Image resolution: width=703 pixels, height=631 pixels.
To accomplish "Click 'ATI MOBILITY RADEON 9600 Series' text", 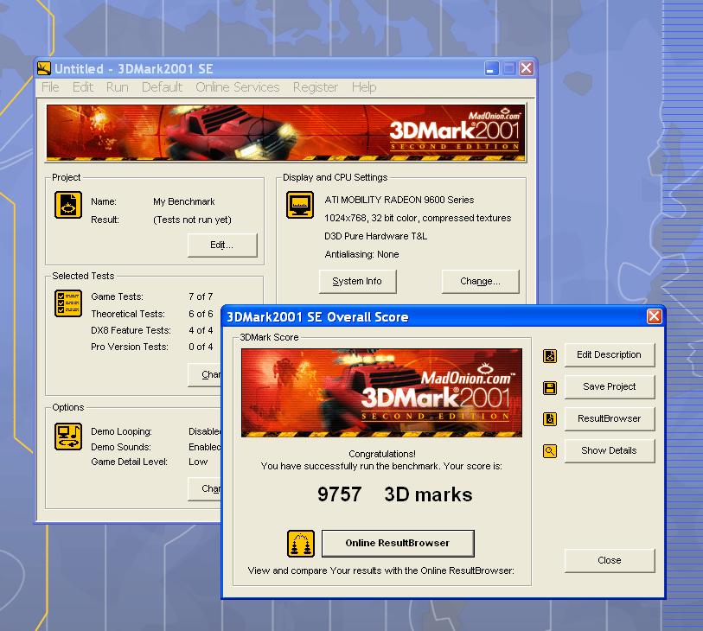I will pyautogui.click(x=399, y=200).
